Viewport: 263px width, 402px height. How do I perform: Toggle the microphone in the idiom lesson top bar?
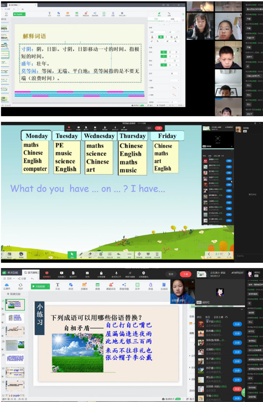pos(116,274)
